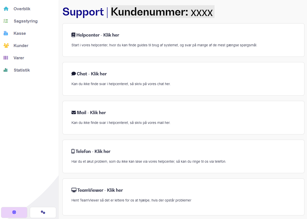
Task: Click the support lifebuoy button
Action: [14, 212]
